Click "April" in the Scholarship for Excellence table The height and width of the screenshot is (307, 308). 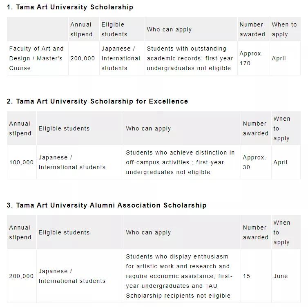tap(281, 162)
